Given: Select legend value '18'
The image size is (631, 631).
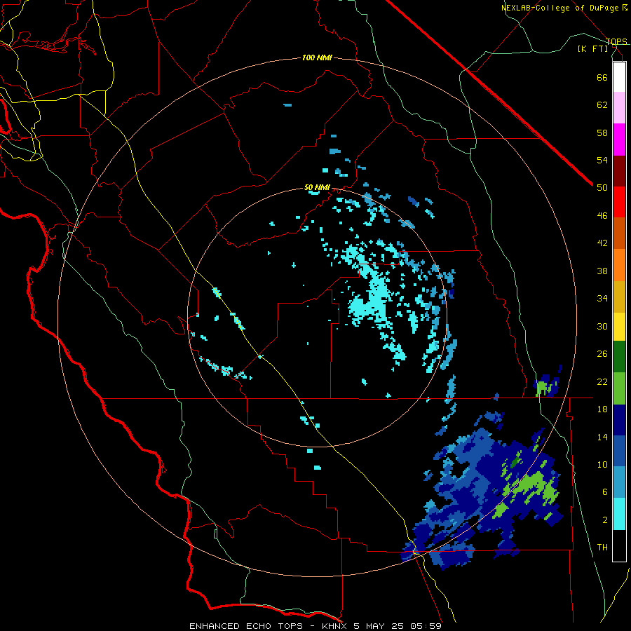Looking at the screenshot, I should coord(602,409).
